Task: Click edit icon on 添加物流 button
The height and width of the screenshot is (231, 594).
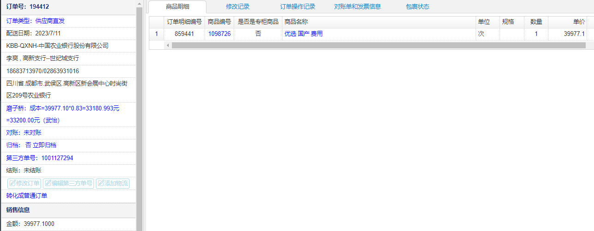Action: [x=100, y=183]
